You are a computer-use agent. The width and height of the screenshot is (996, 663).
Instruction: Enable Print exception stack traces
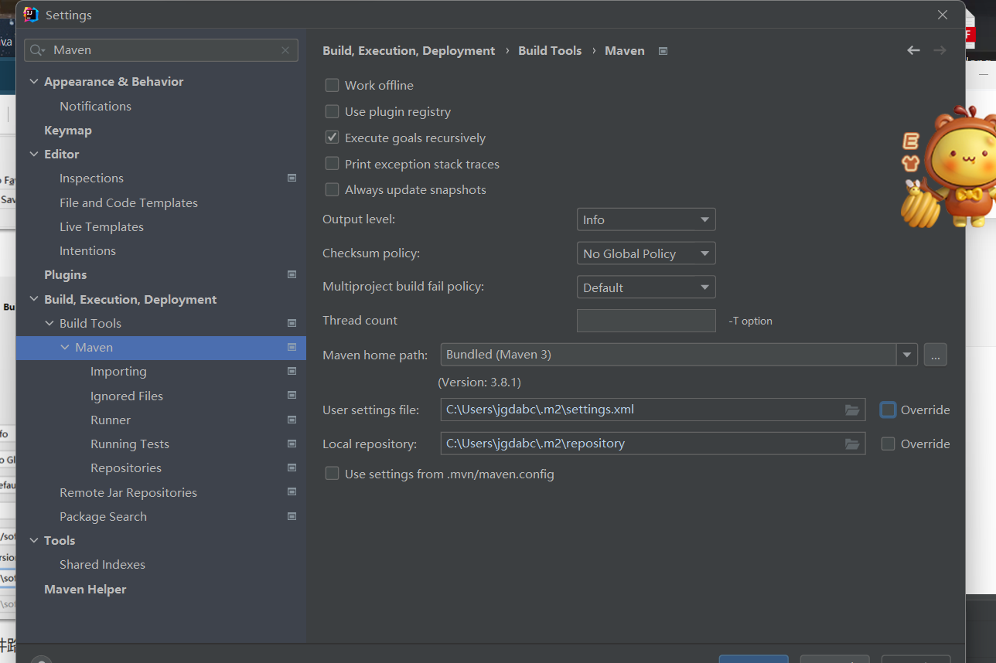coord(332,164)
